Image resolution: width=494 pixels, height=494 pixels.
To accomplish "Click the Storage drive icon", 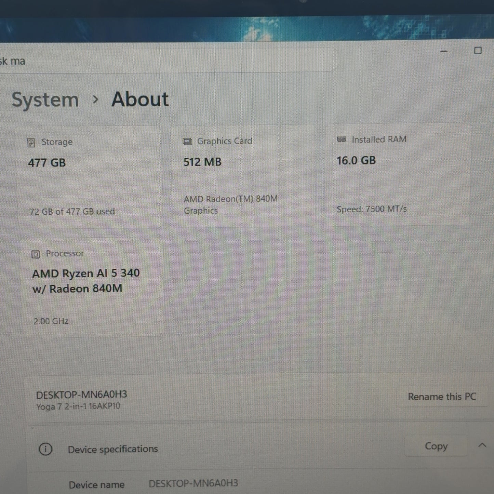I will (31, 143).
